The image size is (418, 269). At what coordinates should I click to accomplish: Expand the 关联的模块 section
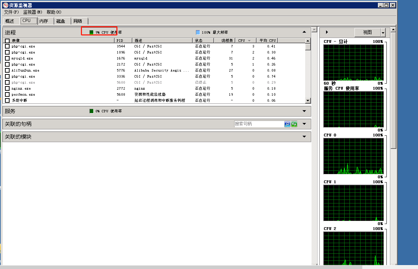tap(304, 137)
